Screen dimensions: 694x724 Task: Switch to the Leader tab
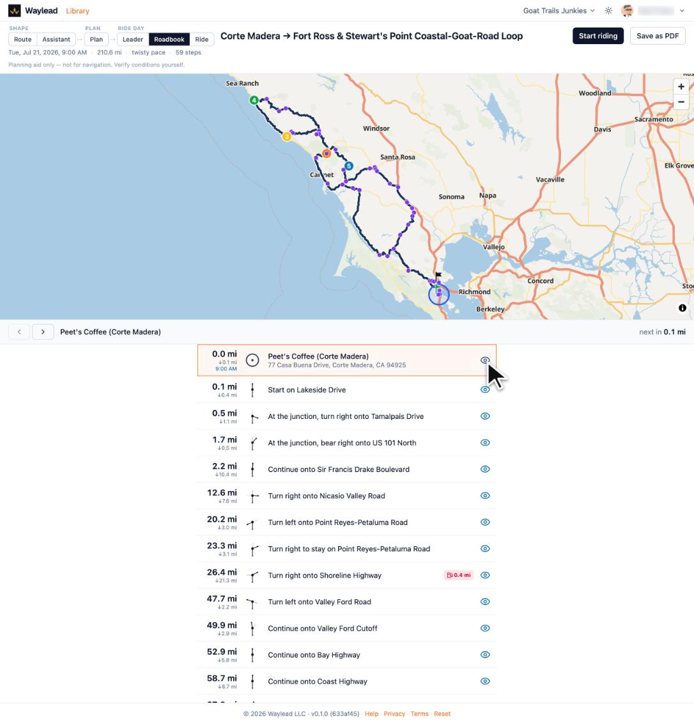[x=133, y=39]
